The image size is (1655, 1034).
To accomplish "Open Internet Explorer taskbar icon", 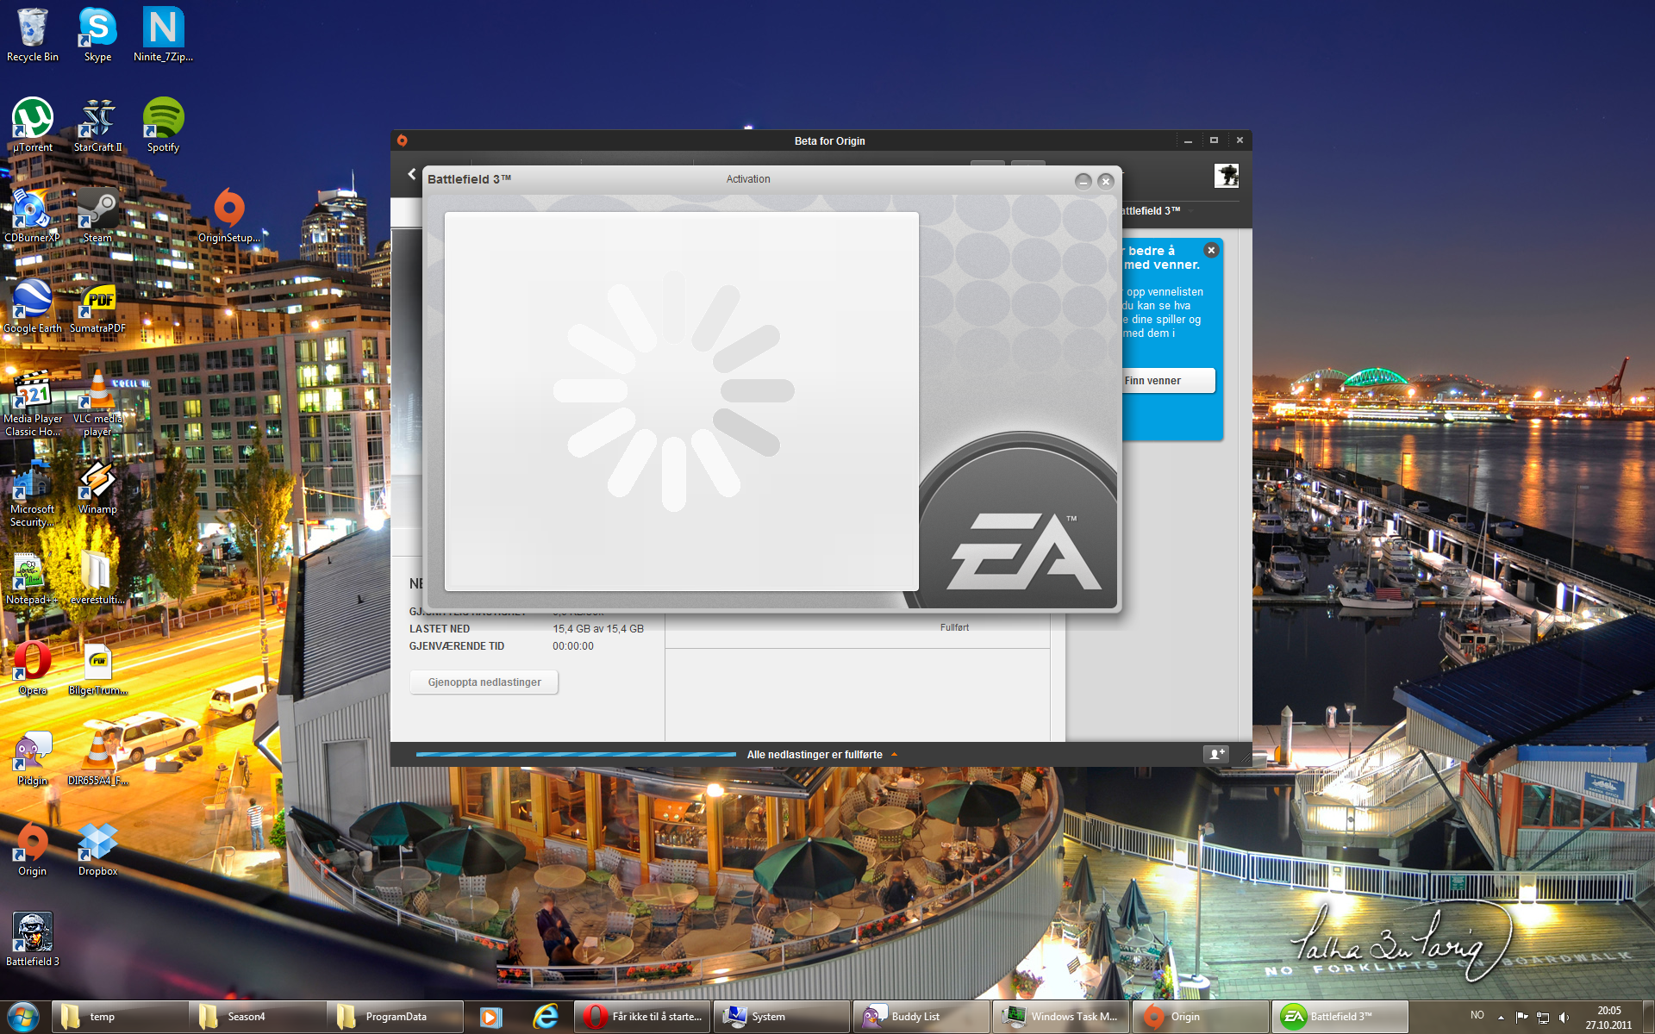I will (x=545, y=1017).
